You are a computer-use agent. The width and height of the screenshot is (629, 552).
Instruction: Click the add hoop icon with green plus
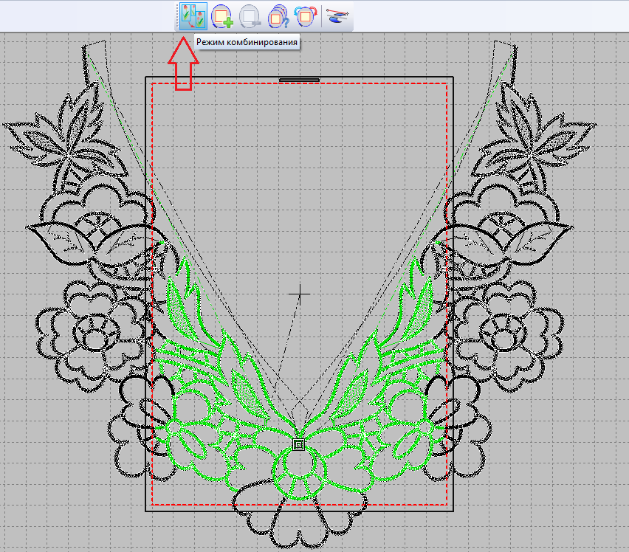coord(221,15)
